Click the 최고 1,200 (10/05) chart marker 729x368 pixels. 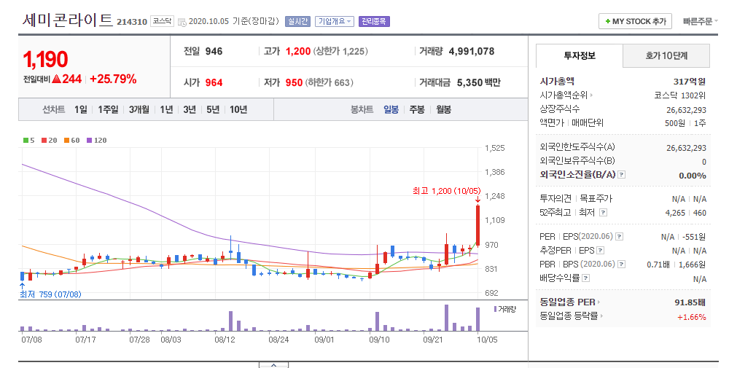(x=446, y=190)
